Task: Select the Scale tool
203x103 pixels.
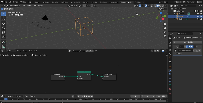Action: (x=3, y=33)
